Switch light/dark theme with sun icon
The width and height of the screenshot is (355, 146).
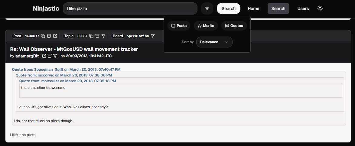pos(320,8)
